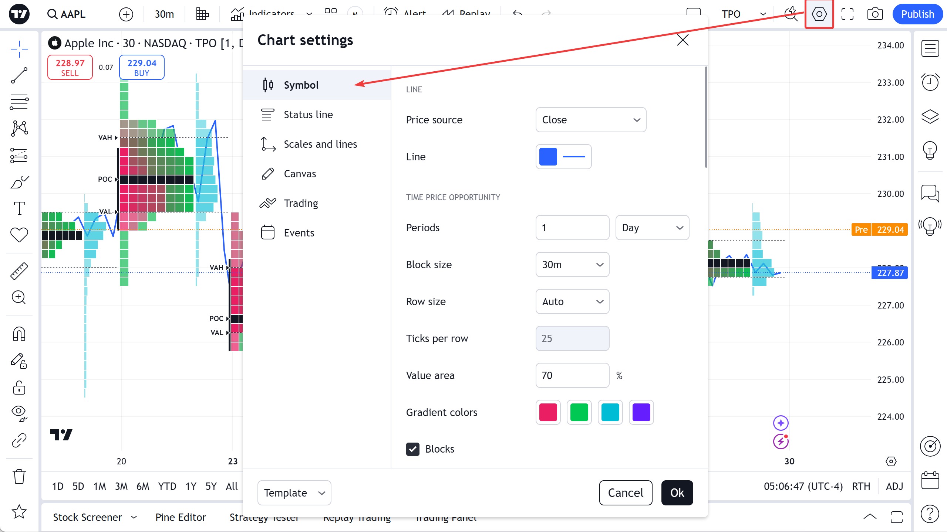The height and width of the screenshot is (532, 947).
Task: Uncheck the Blocks checkbox
Action: point(413,449)
